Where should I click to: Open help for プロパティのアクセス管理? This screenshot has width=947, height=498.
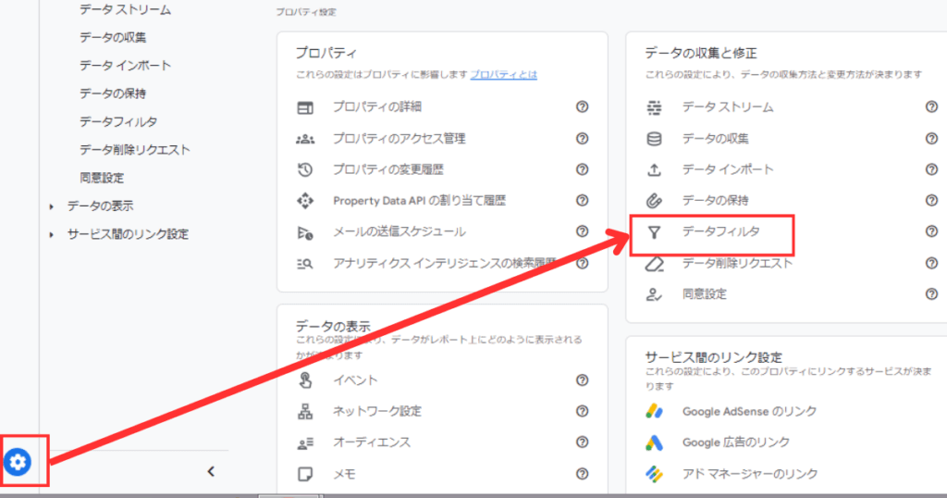pos(583,139)
